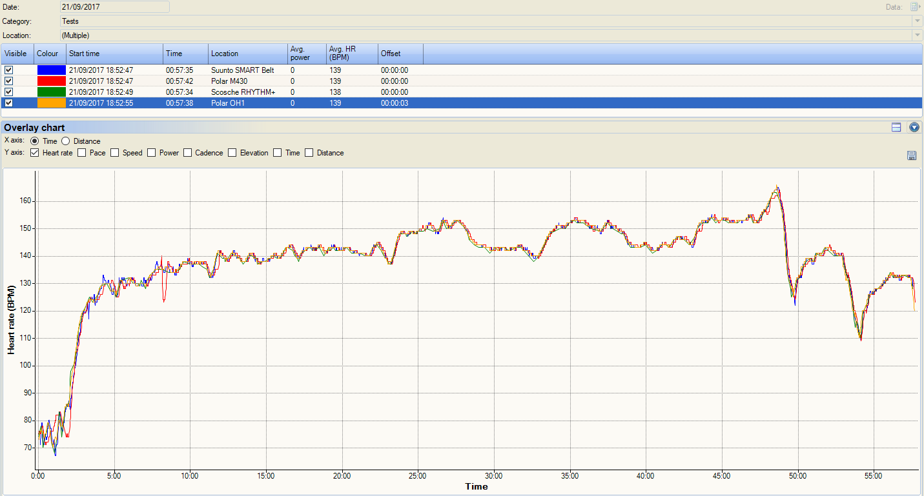Open the Location dropdown showing Multiple

pyautogui.click(x=918, y=35)
